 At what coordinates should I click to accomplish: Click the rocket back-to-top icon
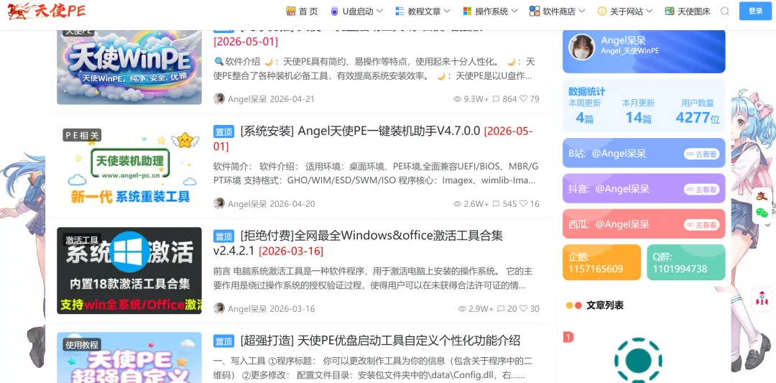[x=762, y=298]
